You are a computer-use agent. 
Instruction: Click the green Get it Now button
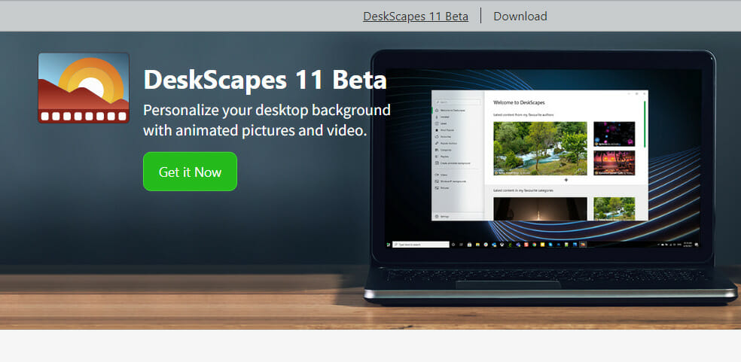190,172
